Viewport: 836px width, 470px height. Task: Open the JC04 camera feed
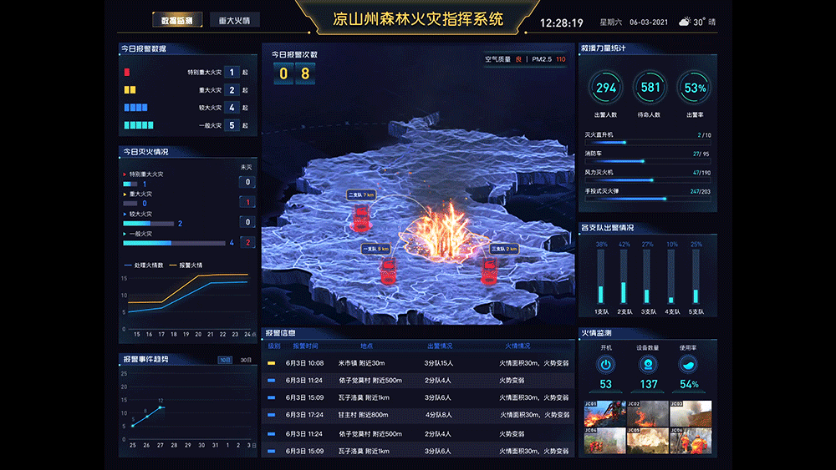[605, 441]
